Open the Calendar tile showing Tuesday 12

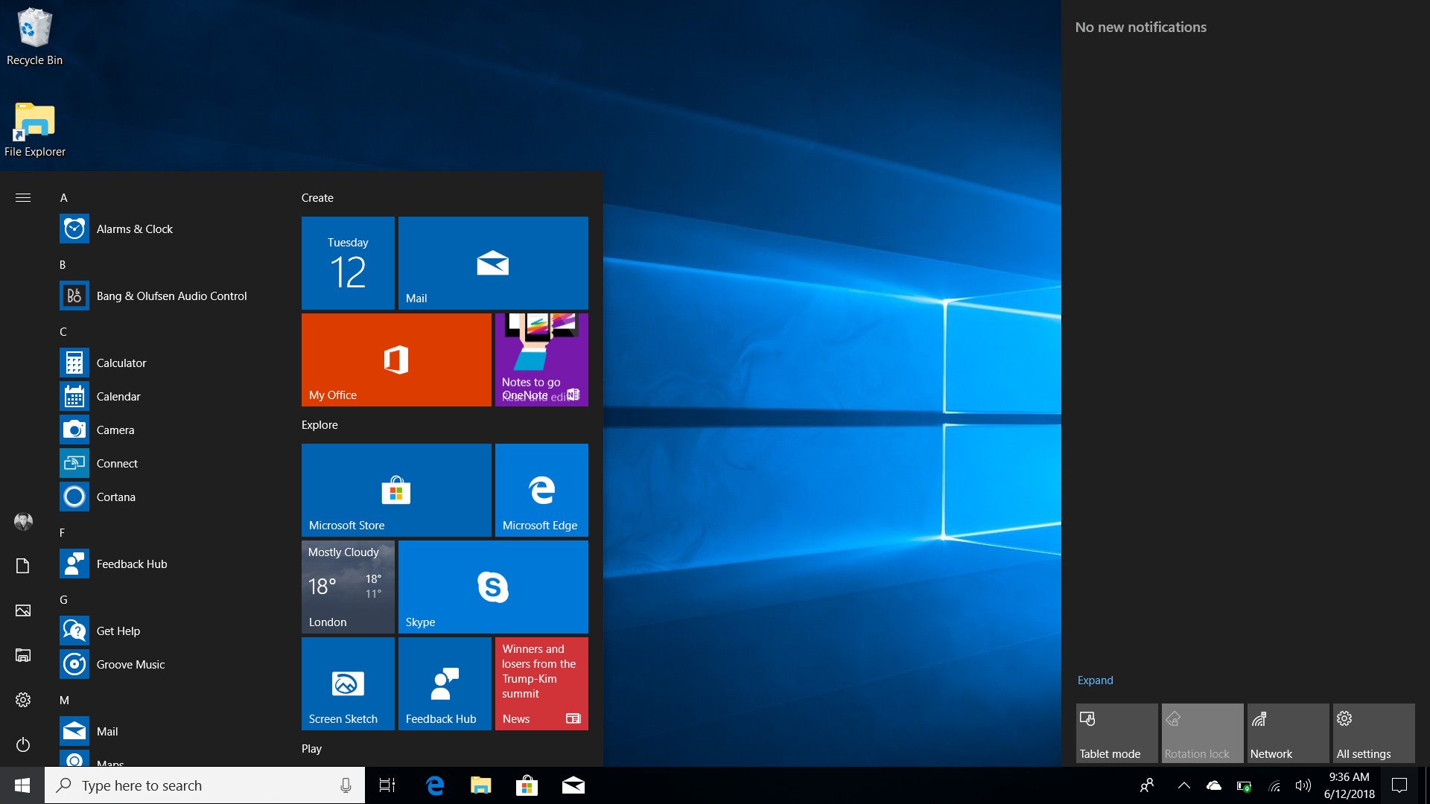point(348,263)
